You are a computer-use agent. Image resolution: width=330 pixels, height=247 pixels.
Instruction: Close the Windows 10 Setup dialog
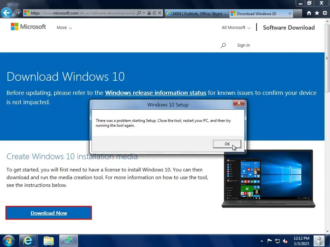click(239, 103)
